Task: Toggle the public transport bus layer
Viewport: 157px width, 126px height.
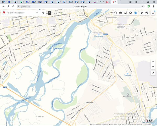Action: coord(131,13)
